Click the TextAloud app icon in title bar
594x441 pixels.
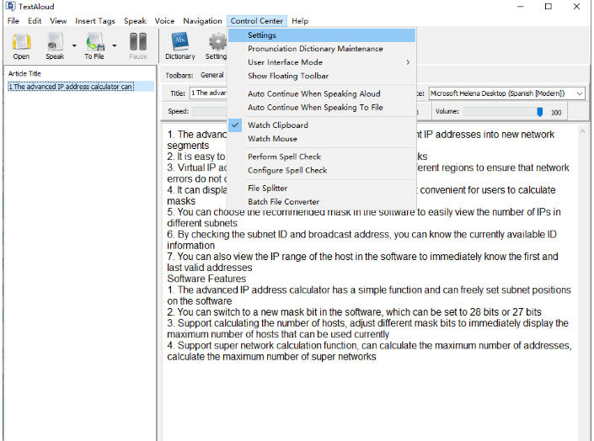pos(9,7)
